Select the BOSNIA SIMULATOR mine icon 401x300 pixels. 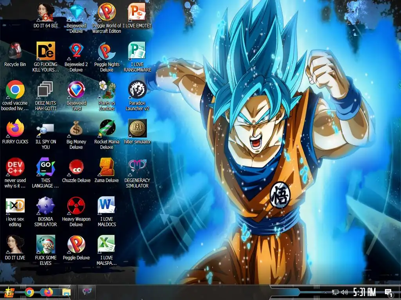[x=45, y=212]
